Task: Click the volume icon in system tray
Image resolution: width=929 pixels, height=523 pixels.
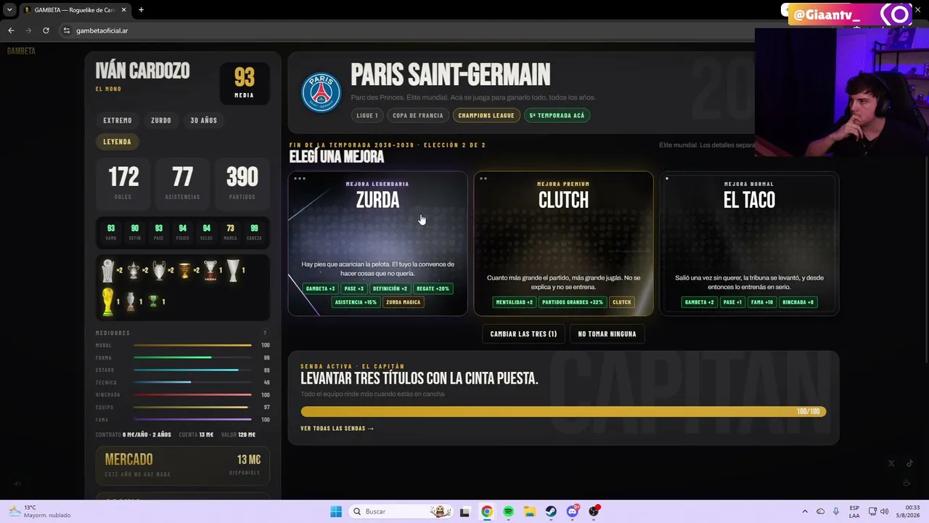Action: (x=884, y=511)
